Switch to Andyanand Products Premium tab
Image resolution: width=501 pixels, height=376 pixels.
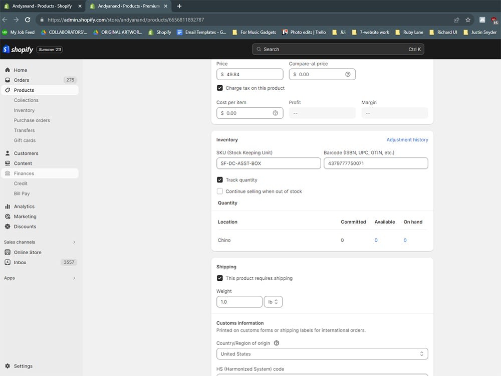tap(128, 6)
